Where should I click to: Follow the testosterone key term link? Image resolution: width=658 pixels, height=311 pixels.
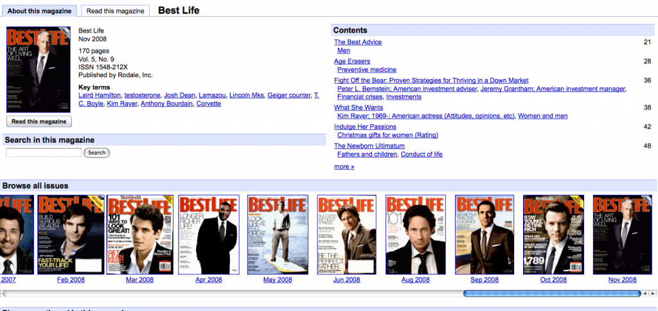(142, 95)
